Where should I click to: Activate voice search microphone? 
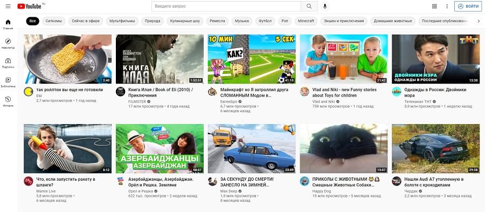pyautogui.click(x=325, y=6)
